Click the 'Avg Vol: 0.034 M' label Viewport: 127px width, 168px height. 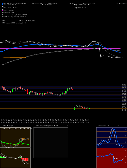point(82,5)
